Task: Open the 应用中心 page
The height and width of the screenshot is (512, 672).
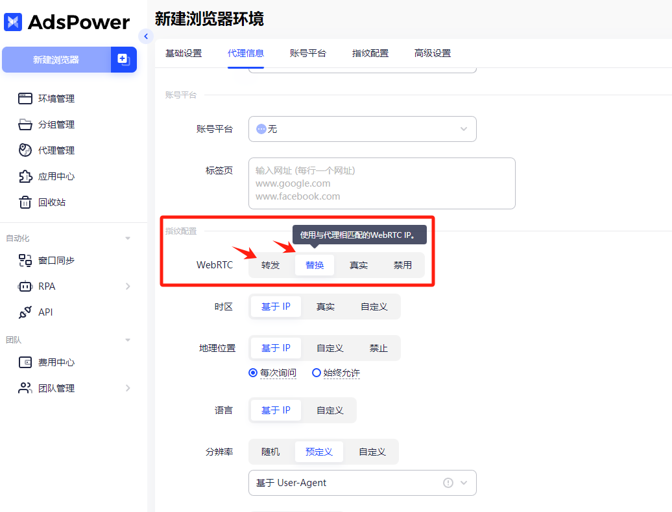Action: [62, 176]
